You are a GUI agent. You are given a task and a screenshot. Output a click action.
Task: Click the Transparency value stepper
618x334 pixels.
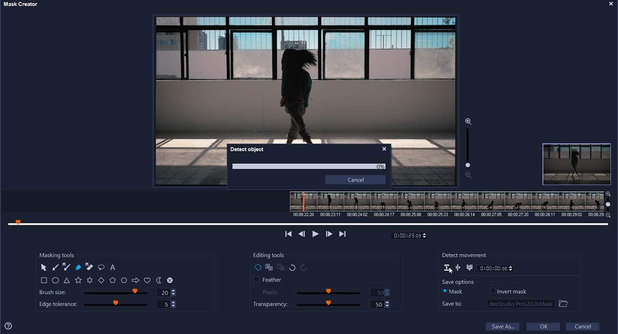coord(387,305)
